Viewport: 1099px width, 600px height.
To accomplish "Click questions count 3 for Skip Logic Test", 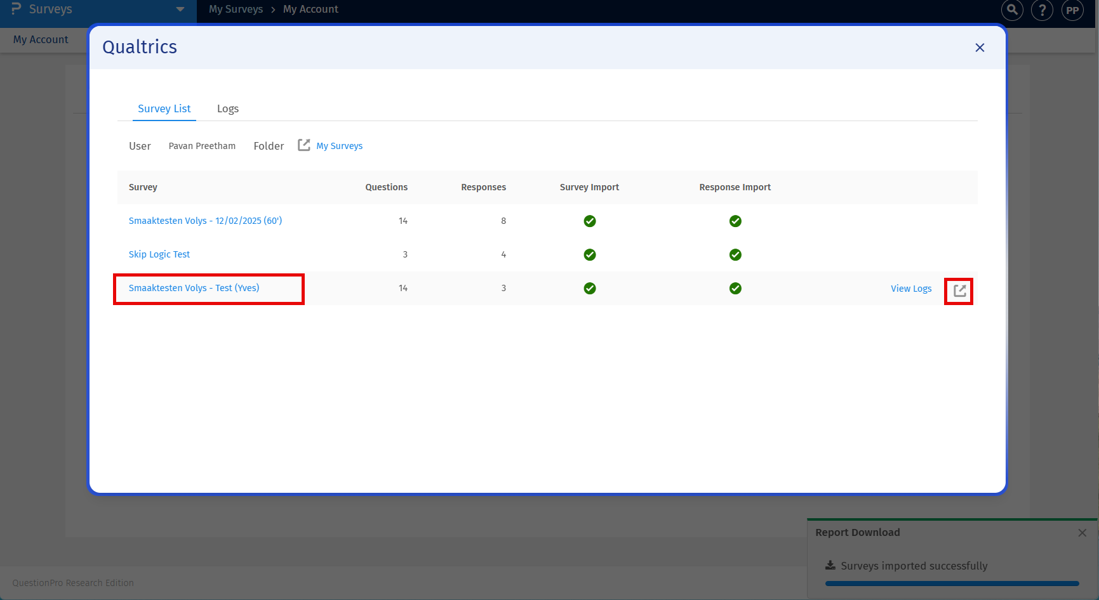I will click(405, 254).
